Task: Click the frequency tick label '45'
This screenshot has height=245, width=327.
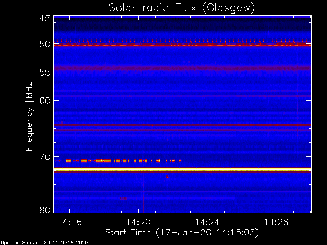Action: tap(45, 18)
